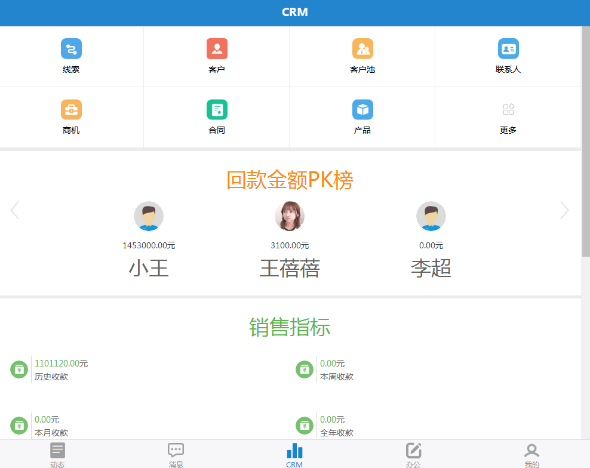This screenshot has height=468, width=590.
Task: Open the 产品 (Products) box icon
Action: click(x=362, y=110)
